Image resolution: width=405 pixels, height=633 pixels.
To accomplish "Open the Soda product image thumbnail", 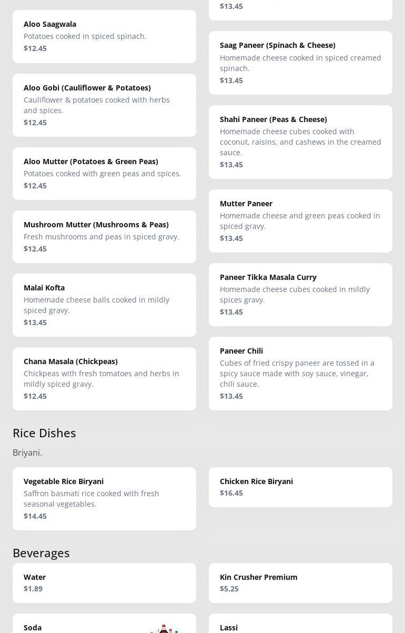I will coord(165,628).
